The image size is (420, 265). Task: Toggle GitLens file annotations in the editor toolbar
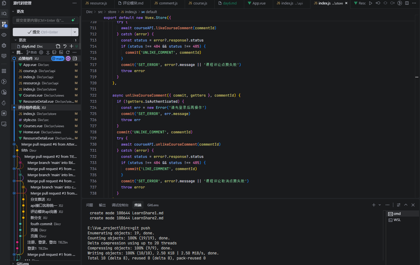click(399, 3)
